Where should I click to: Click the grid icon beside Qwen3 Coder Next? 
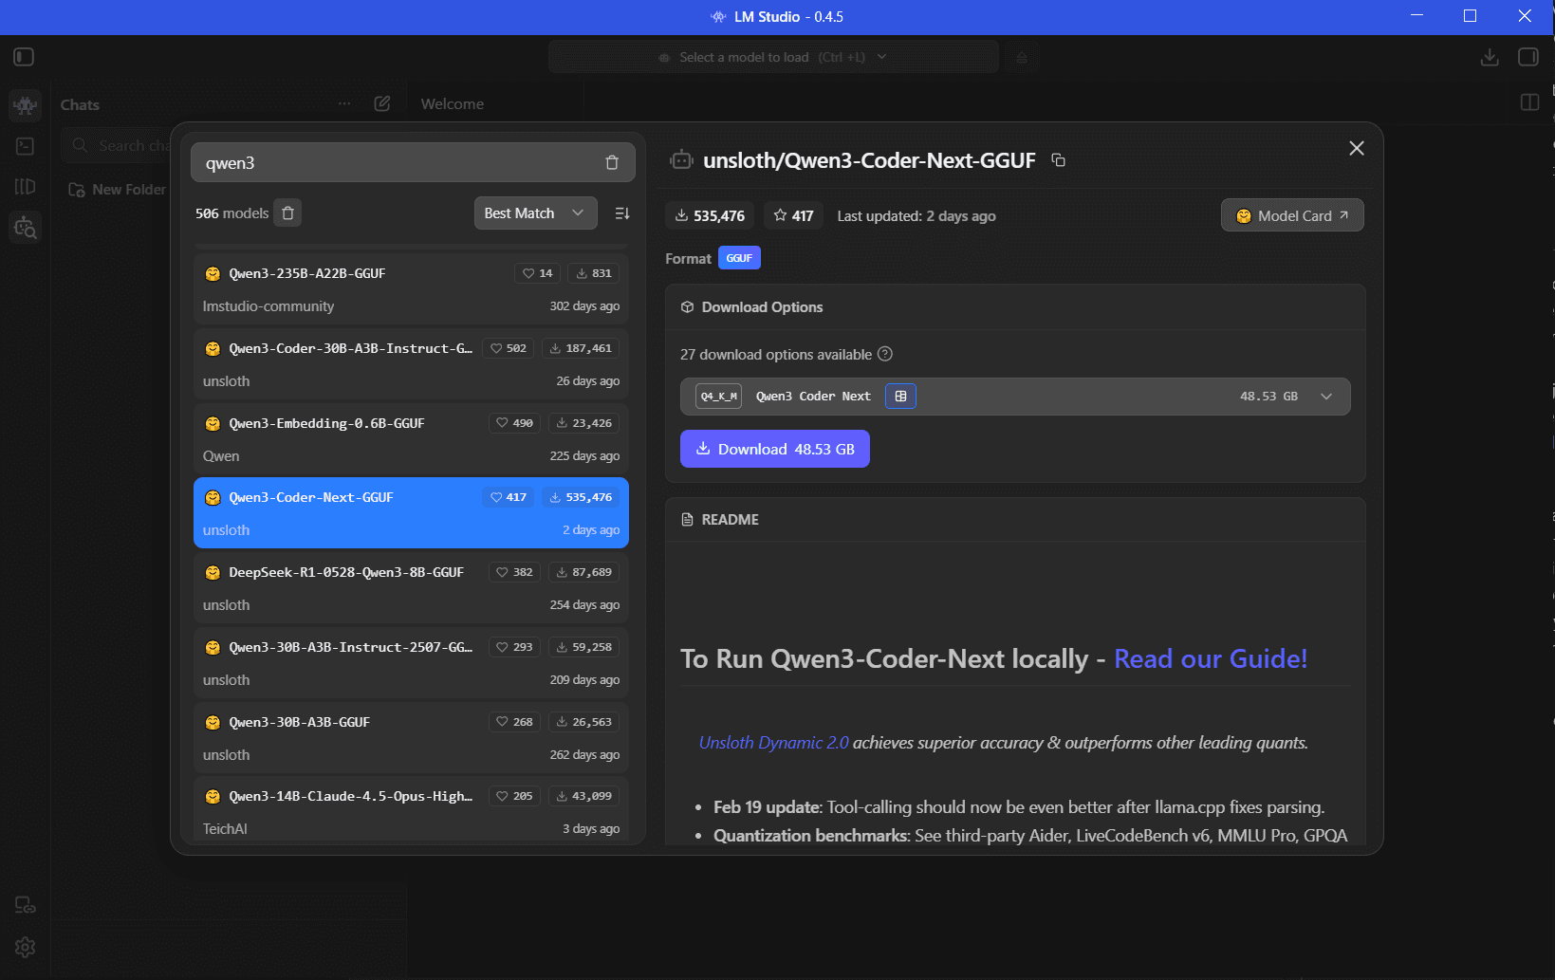point(900,397)
